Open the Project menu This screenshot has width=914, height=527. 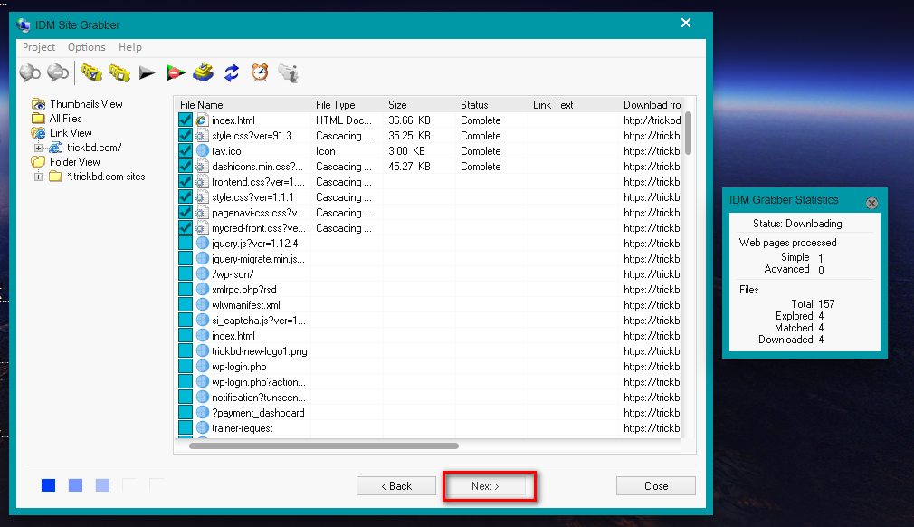[x=39, y=47]
